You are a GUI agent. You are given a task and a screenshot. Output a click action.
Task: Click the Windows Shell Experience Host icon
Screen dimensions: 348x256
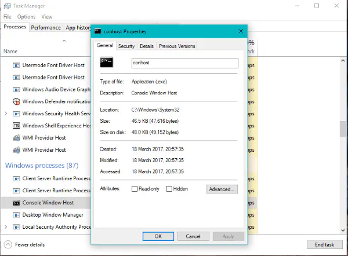[x=16, y=126]
